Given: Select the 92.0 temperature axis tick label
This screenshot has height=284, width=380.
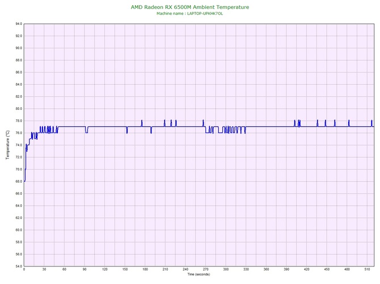Looking at the screenshot, I should pyautogui.click(x=19, y=36).
